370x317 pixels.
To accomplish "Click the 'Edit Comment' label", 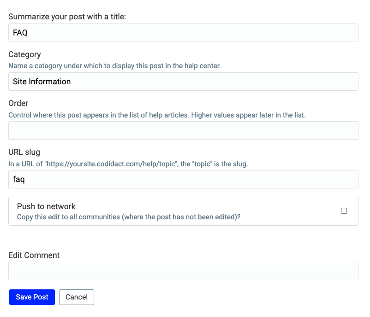I will [34, 255].
